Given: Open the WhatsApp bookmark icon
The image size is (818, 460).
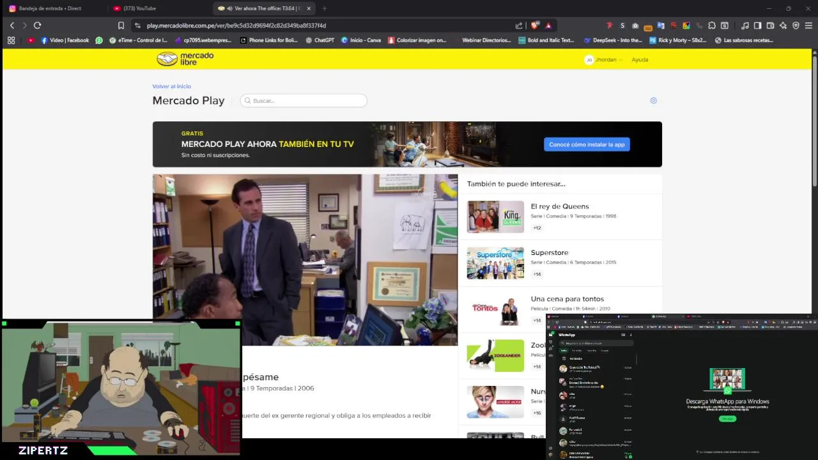Looking at the screenshot, I should coord(99,40).
